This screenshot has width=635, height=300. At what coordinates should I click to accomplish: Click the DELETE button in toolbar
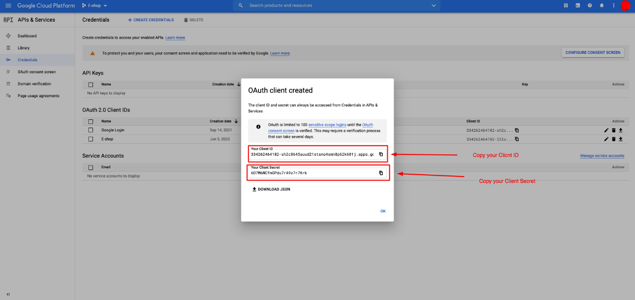point(193,20)
